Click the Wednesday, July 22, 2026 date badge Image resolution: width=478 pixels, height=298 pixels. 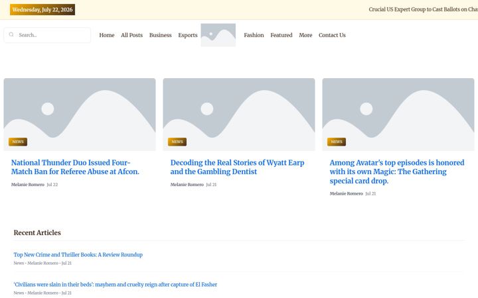click(x=42, y=10)
